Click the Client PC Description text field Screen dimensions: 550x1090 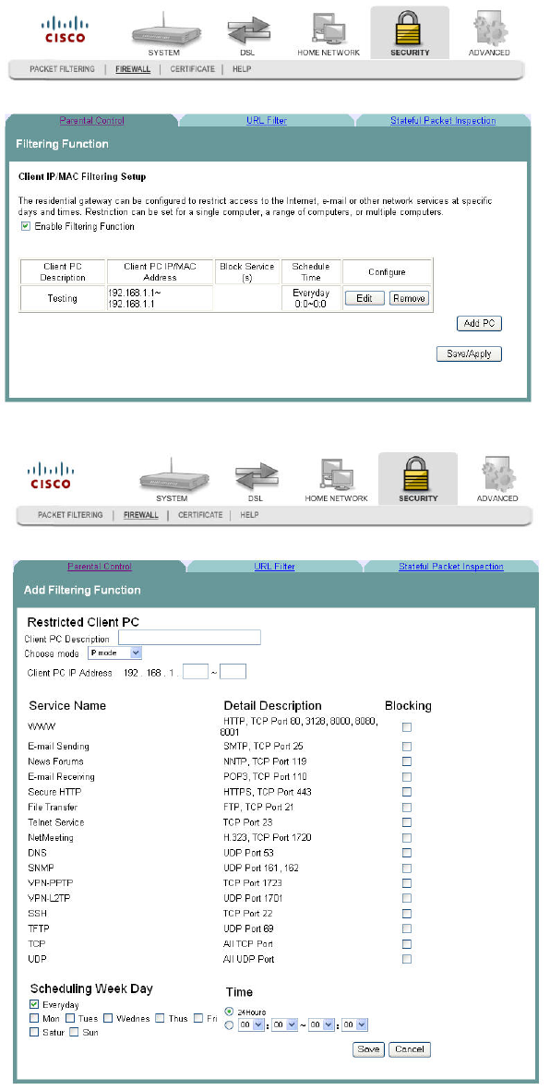(x=189, y=638)
